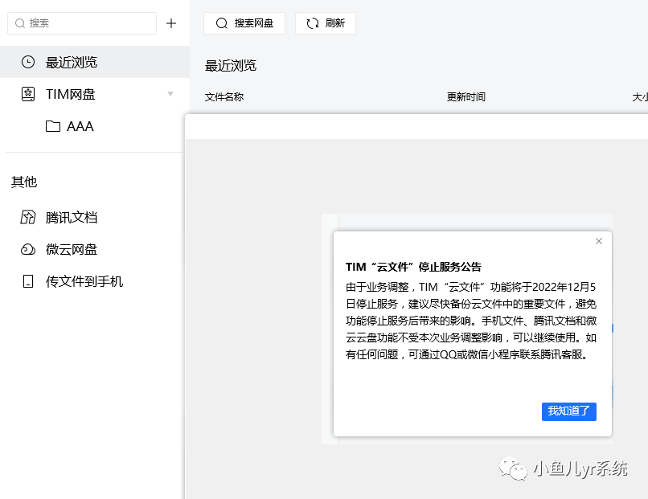Sort by the 文件名称 column header

tap(224, 97)
